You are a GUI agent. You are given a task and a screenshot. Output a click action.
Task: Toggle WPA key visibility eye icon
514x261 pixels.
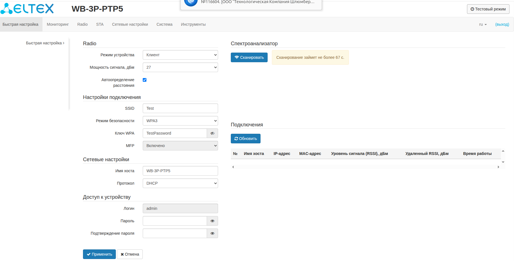212,133
